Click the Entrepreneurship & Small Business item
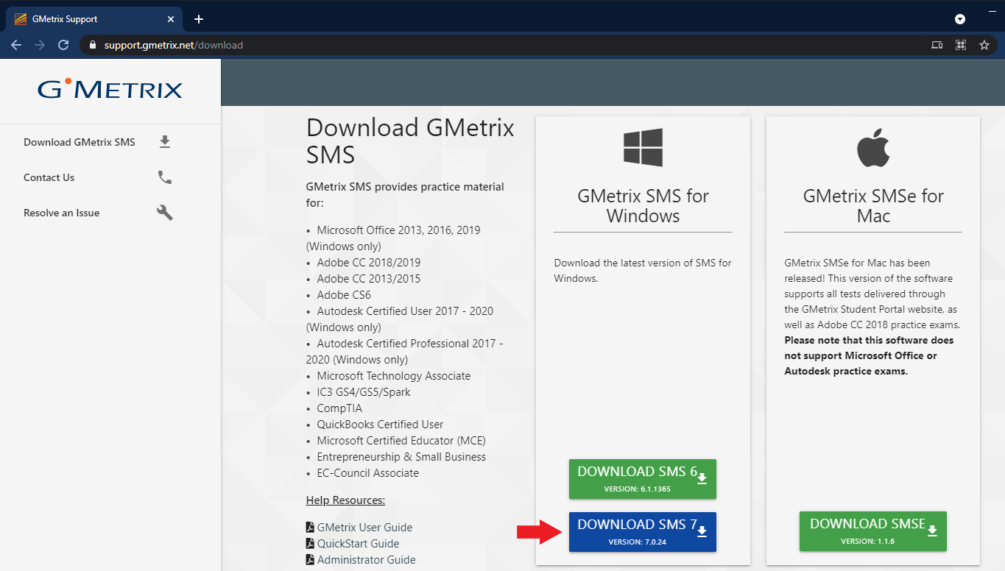This screenshot has width=1005, height=571. coord(401,457)
